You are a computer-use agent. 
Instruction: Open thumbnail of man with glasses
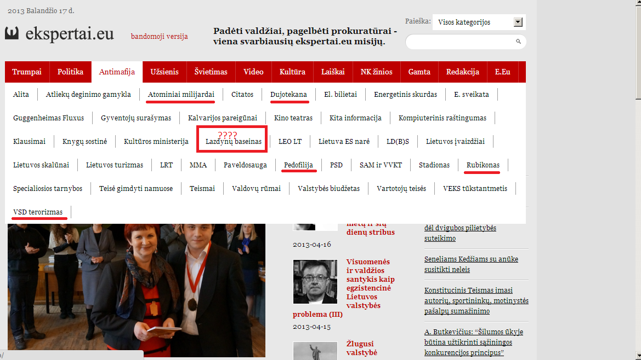click(315, 282)
